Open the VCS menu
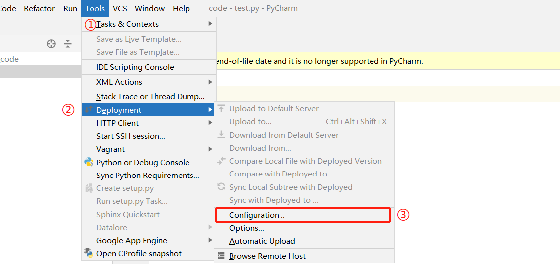This screenshot has height=264, width=560. coord(120,9)
